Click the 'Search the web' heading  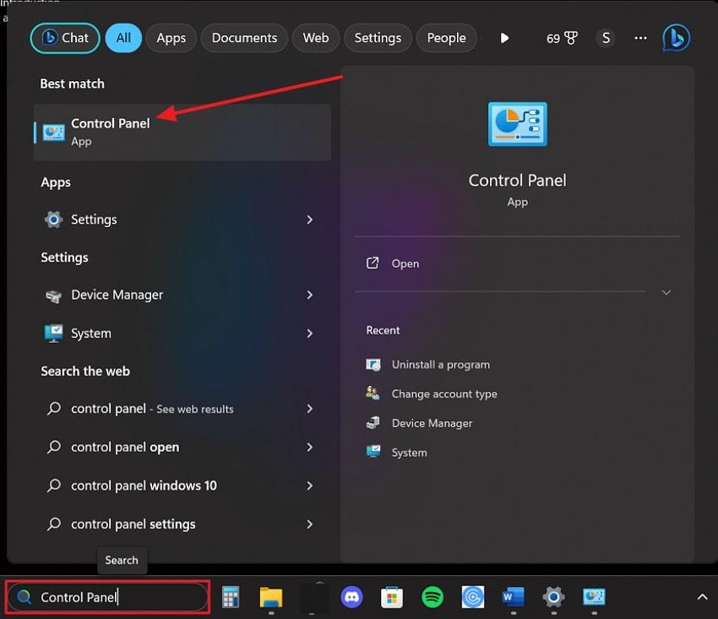85,371
